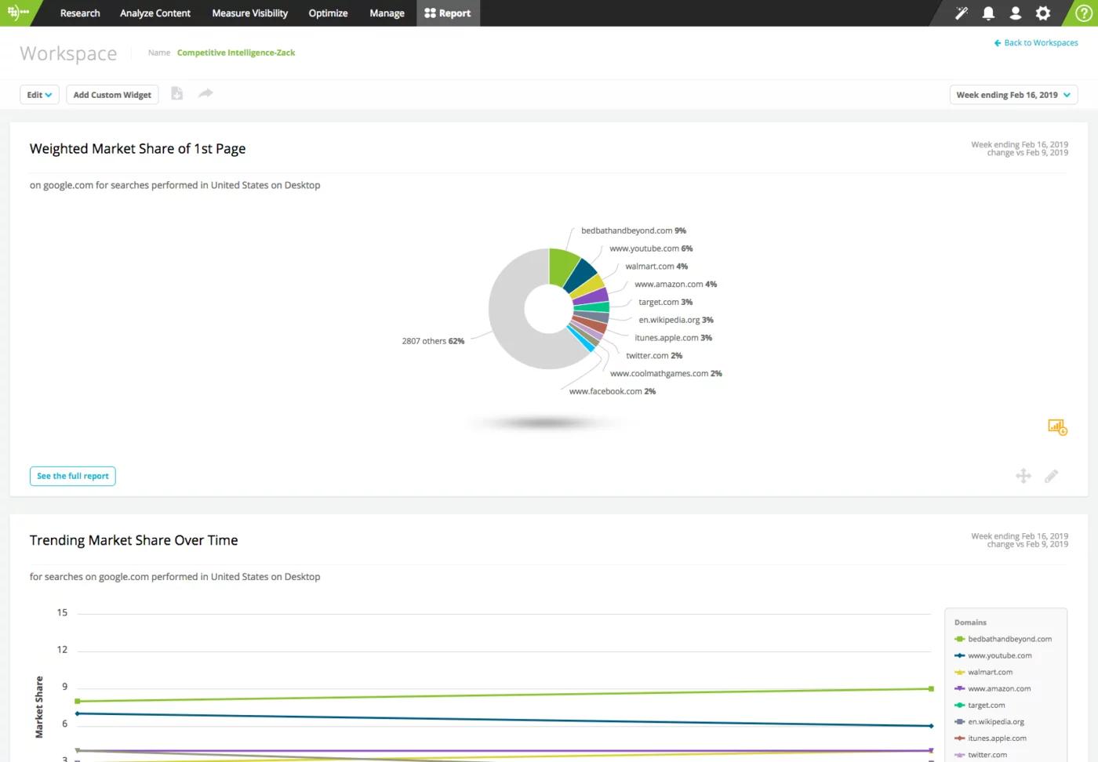The width and height of the screenshot is (1098, 762).
Task: Open the settings gear
Action: pyautogui.click(x=1042, y=13)
